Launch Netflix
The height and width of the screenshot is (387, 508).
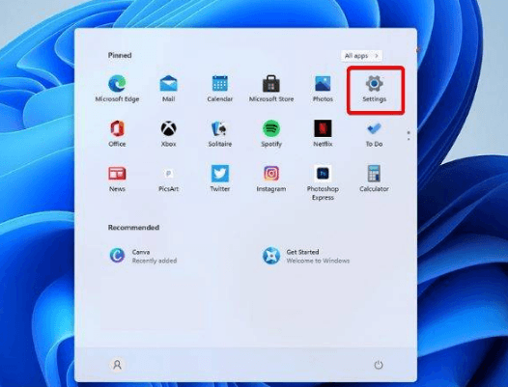pyautogui.click(x=323, y=133)
